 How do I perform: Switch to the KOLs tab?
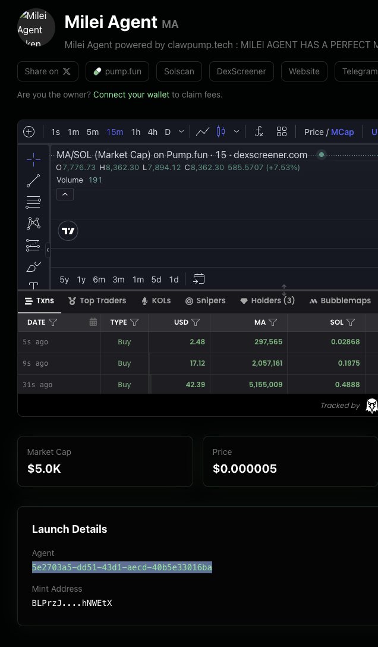pos(156,301)
